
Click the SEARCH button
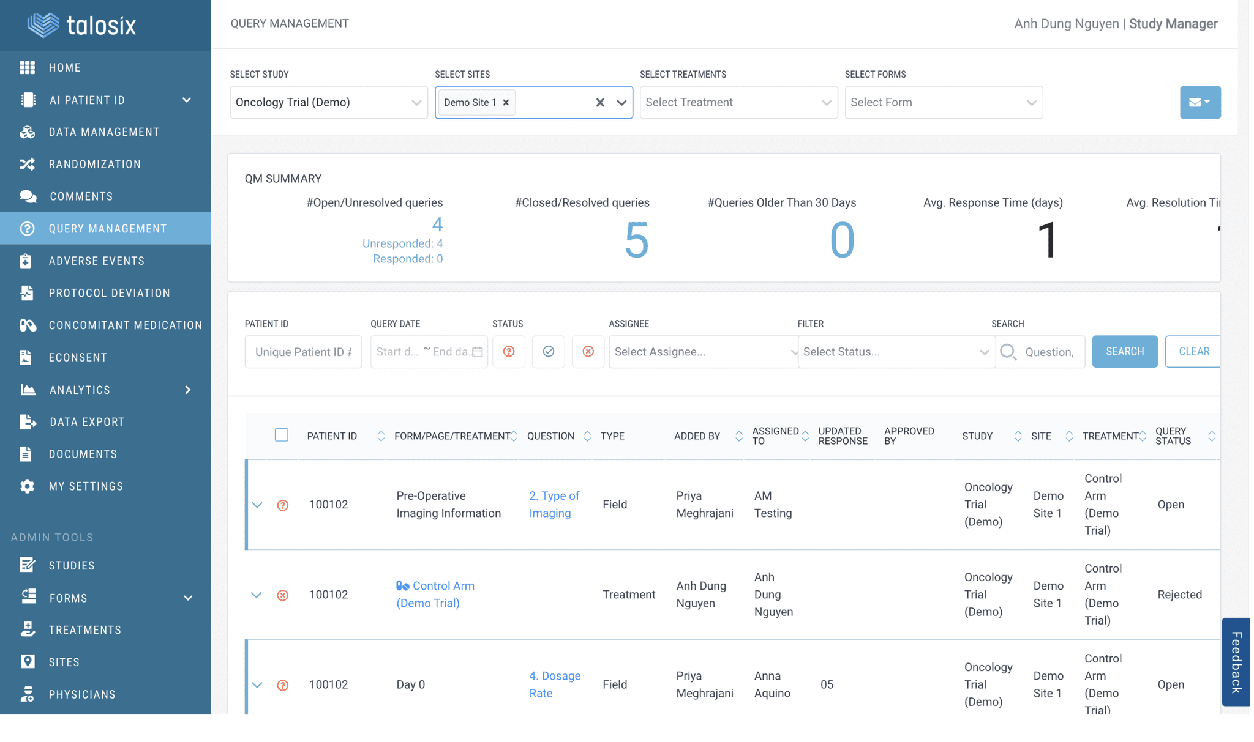1124,351
